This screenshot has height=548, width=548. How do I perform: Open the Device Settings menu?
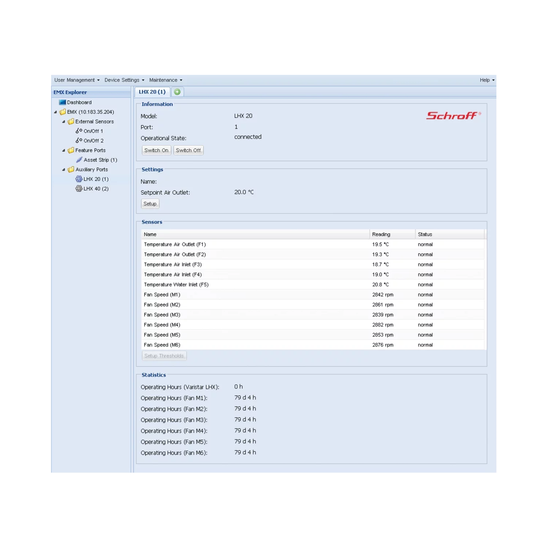[124, 80]
